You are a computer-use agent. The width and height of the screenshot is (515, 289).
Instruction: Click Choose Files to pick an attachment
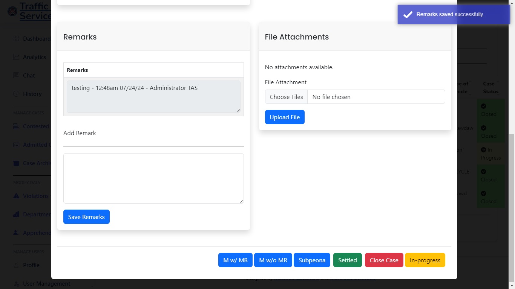286,97
